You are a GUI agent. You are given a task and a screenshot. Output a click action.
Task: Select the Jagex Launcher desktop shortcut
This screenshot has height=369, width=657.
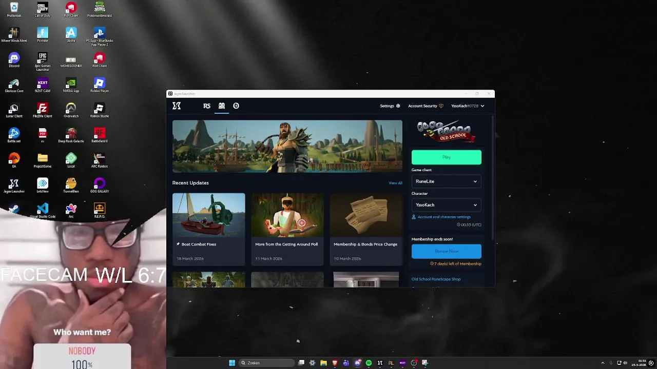pos(14,186)
